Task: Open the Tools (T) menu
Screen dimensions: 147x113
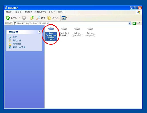Action: (x=52, y=12)
